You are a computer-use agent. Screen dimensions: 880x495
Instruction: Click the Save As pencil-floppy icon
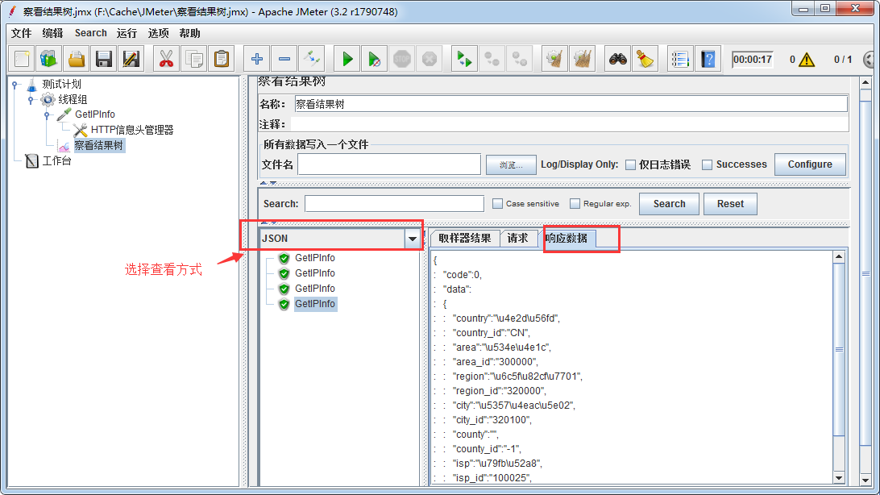coord(131,59)
